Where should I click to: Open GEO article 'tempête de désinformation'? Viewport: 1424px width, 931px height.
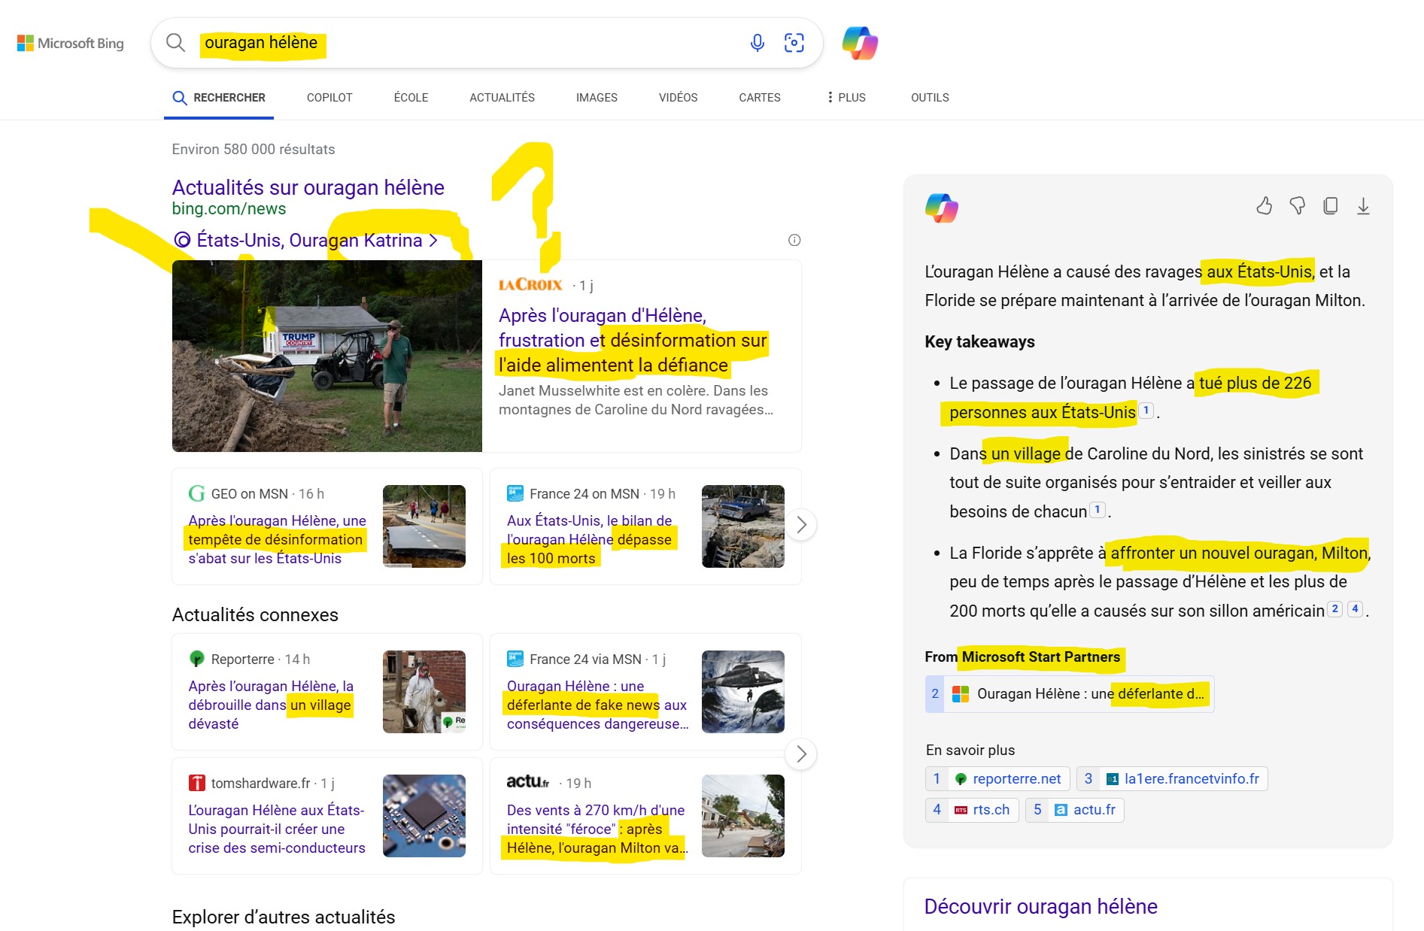pos(277,539)
